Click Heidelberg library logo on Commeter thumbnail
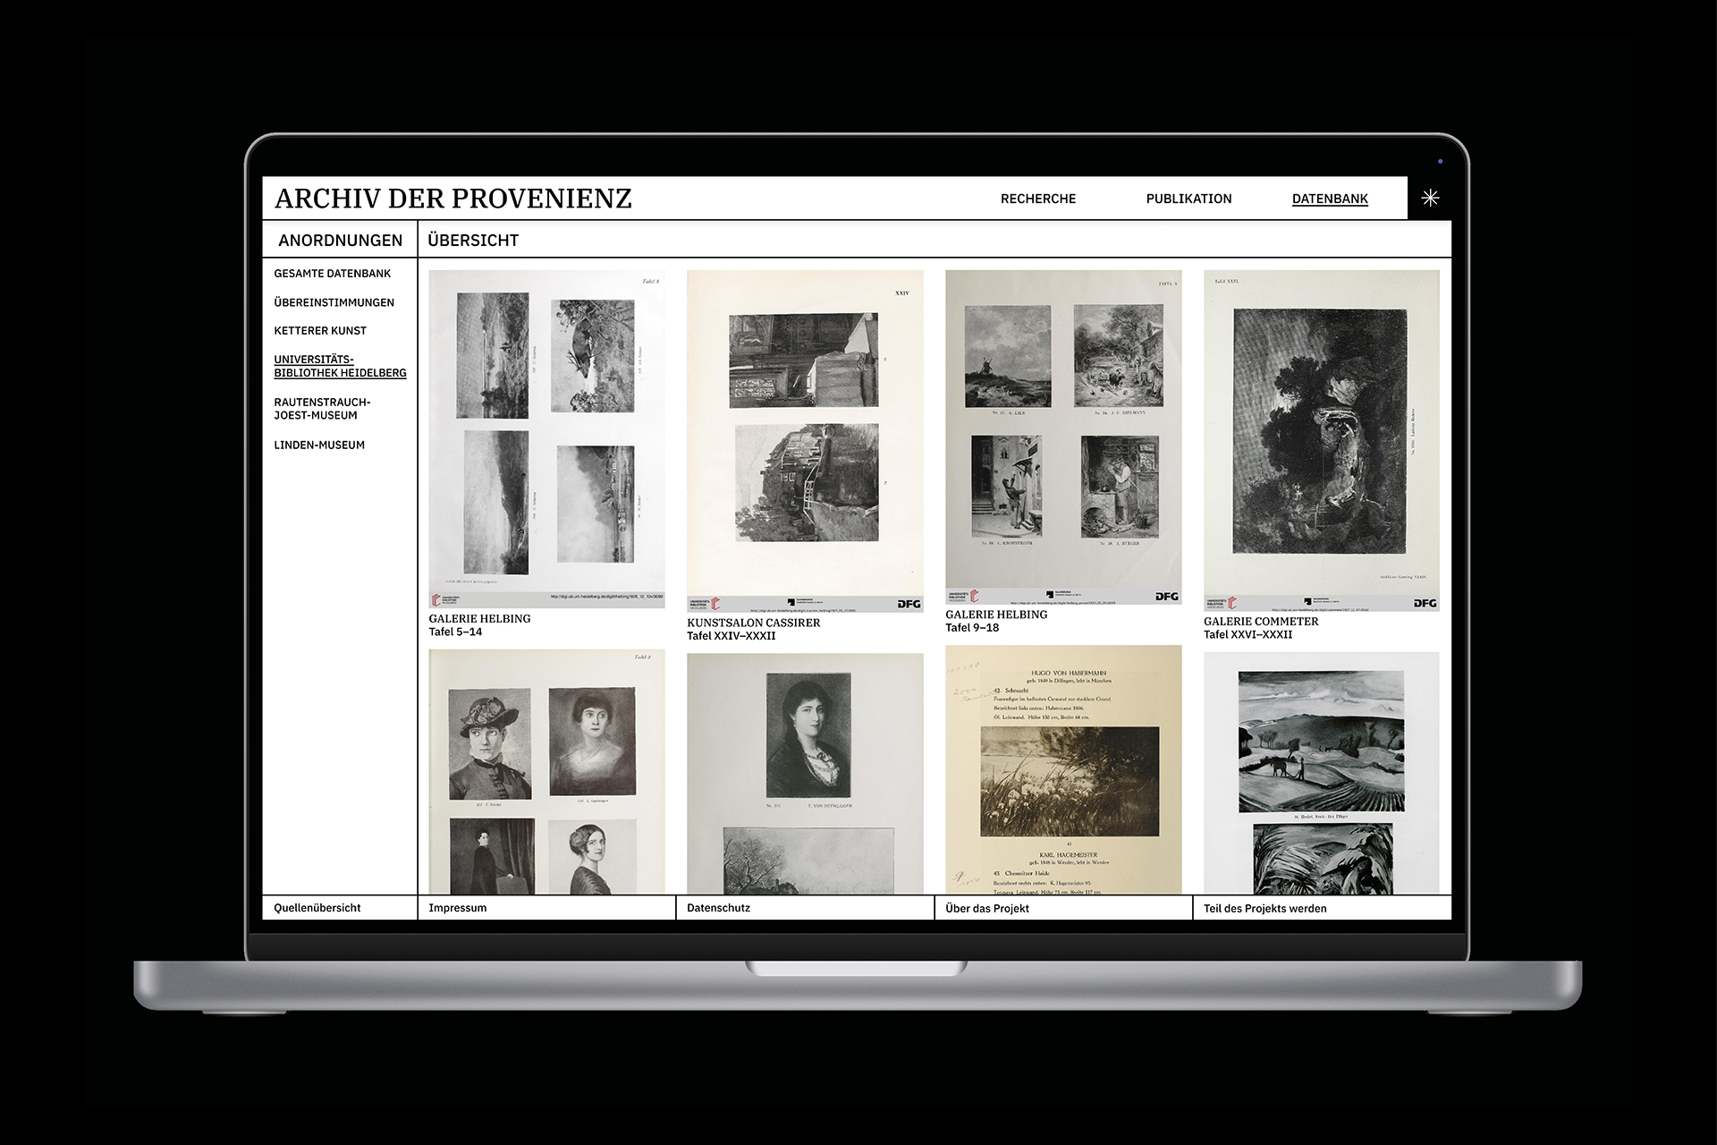Screen dimensions: 1717x1145 coord(1221,603)
